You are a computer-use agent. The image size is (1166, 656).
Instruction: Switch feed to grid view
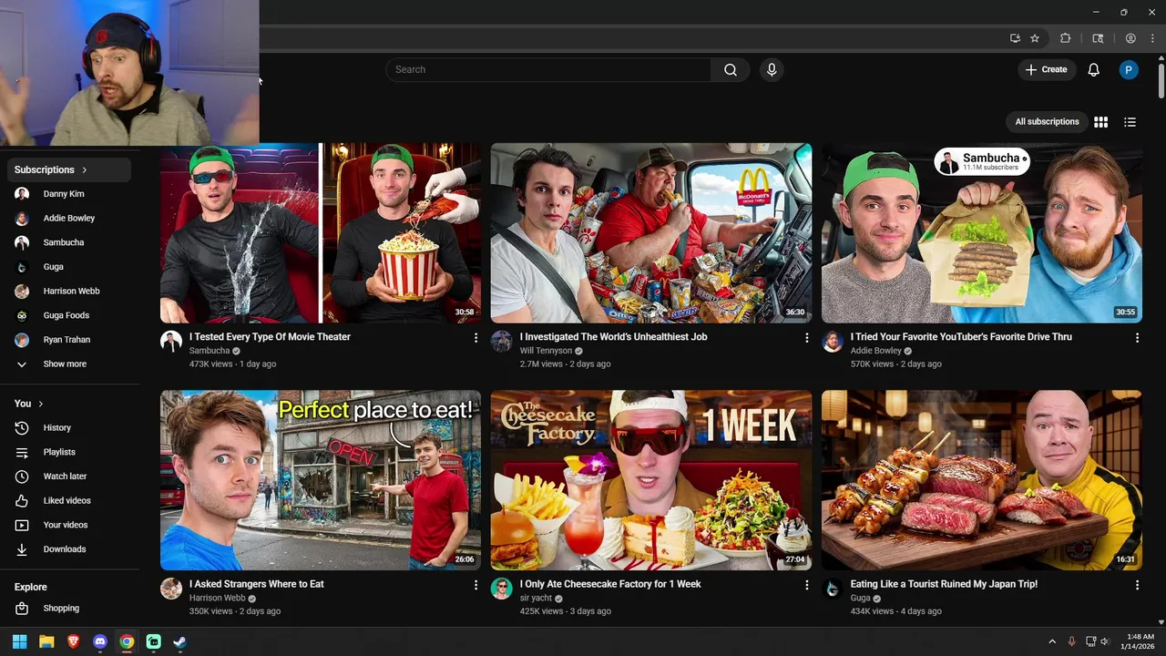click(1100, 122)
